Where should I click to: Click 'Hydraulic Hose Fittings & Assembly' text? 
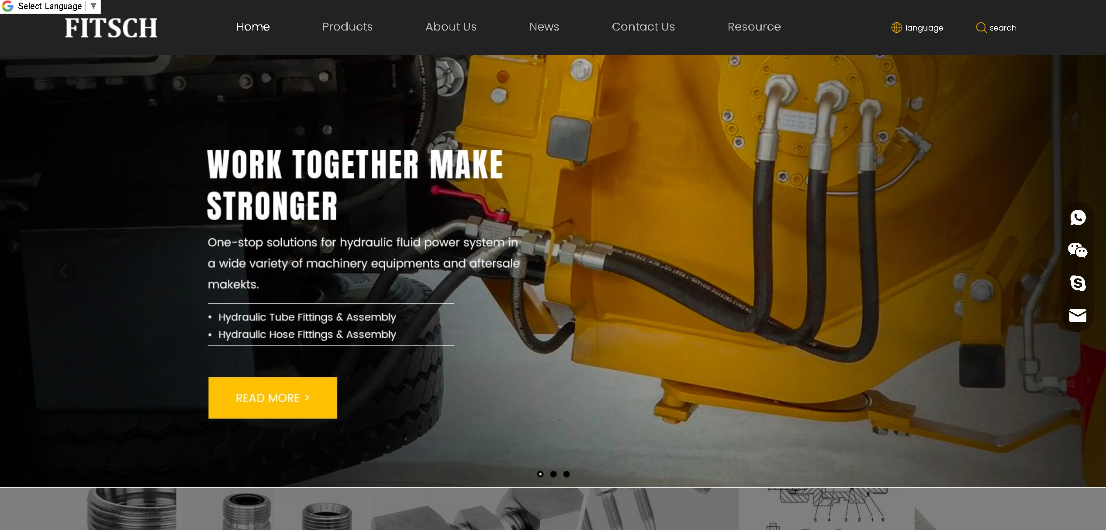(307, 334)
